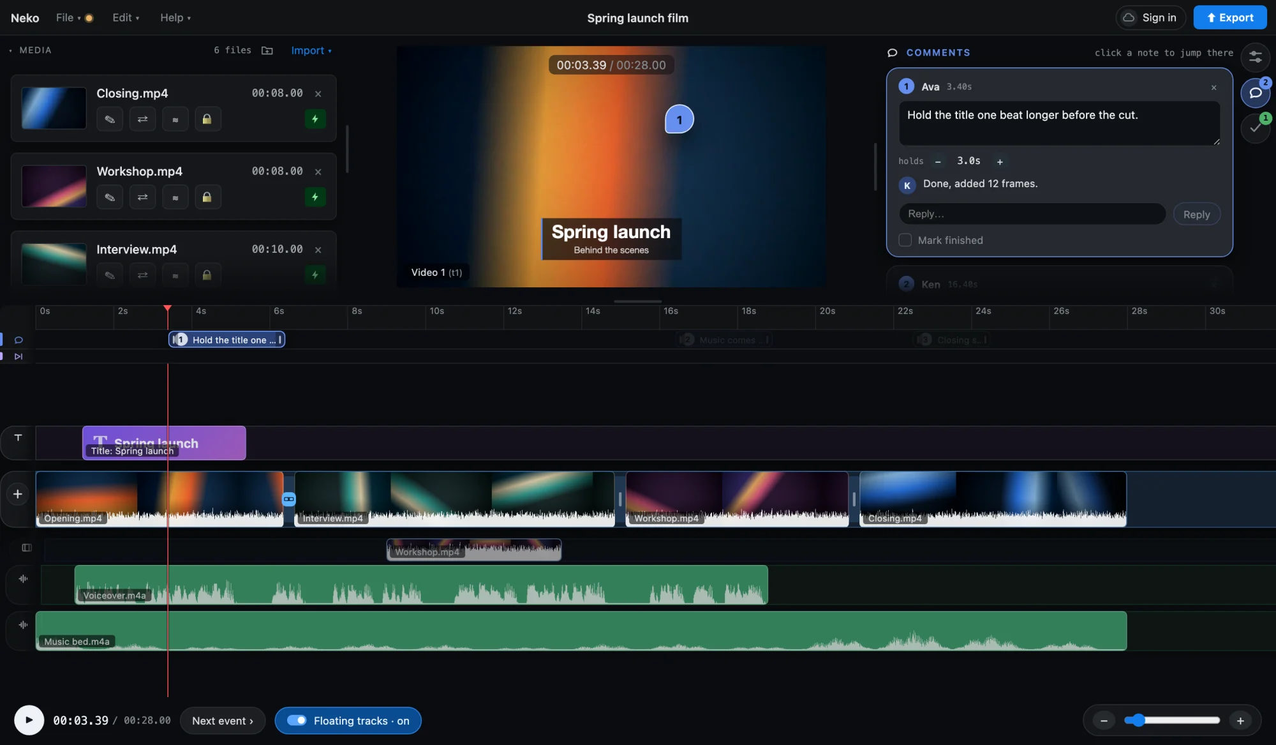Click the link transition between Opening and Interview
The image size is (1276, 745).
point(289,499)
